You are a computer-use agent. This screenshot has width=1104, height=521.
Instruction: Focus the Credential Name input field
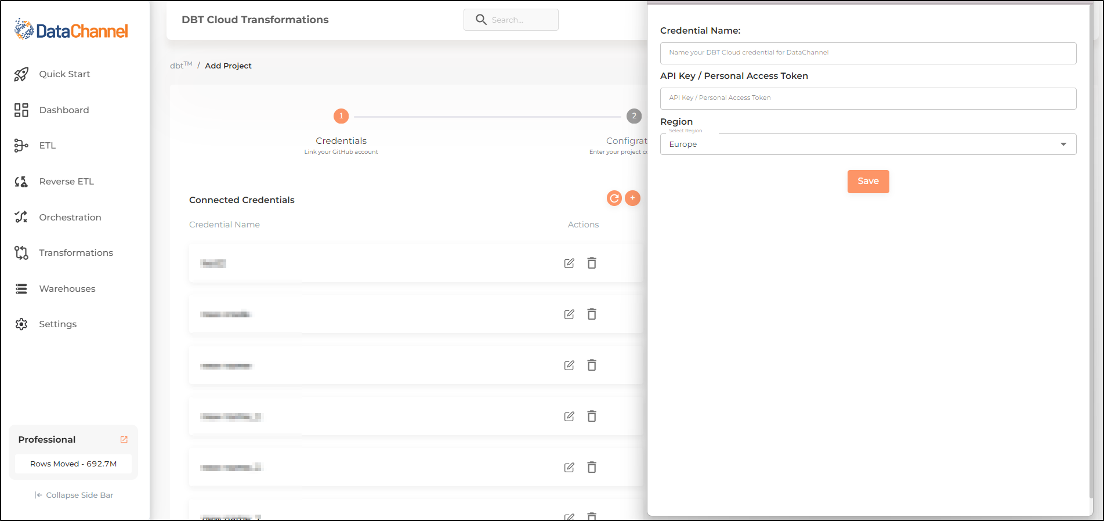coord(868,53)
